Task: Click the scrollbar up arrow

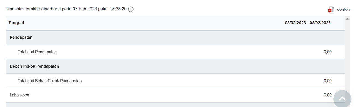Action: (x=347, y=19)
